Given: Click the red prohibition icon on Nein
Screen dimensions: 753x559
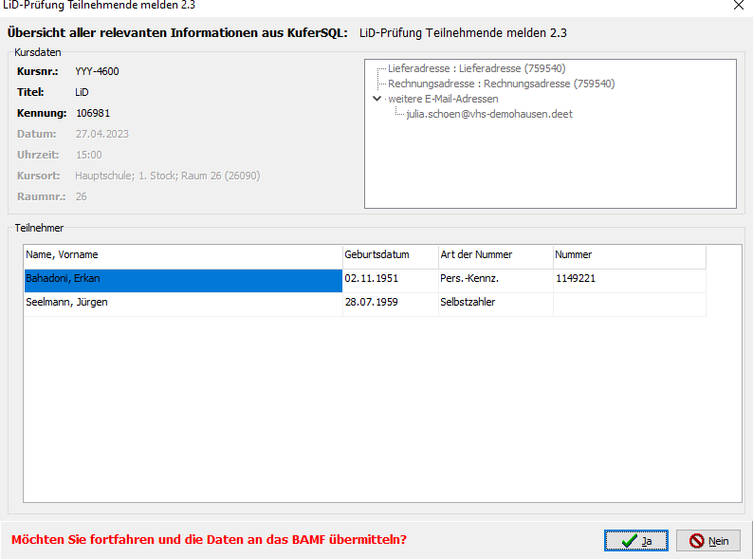Looking at the screenshot, I should (696, 541).
